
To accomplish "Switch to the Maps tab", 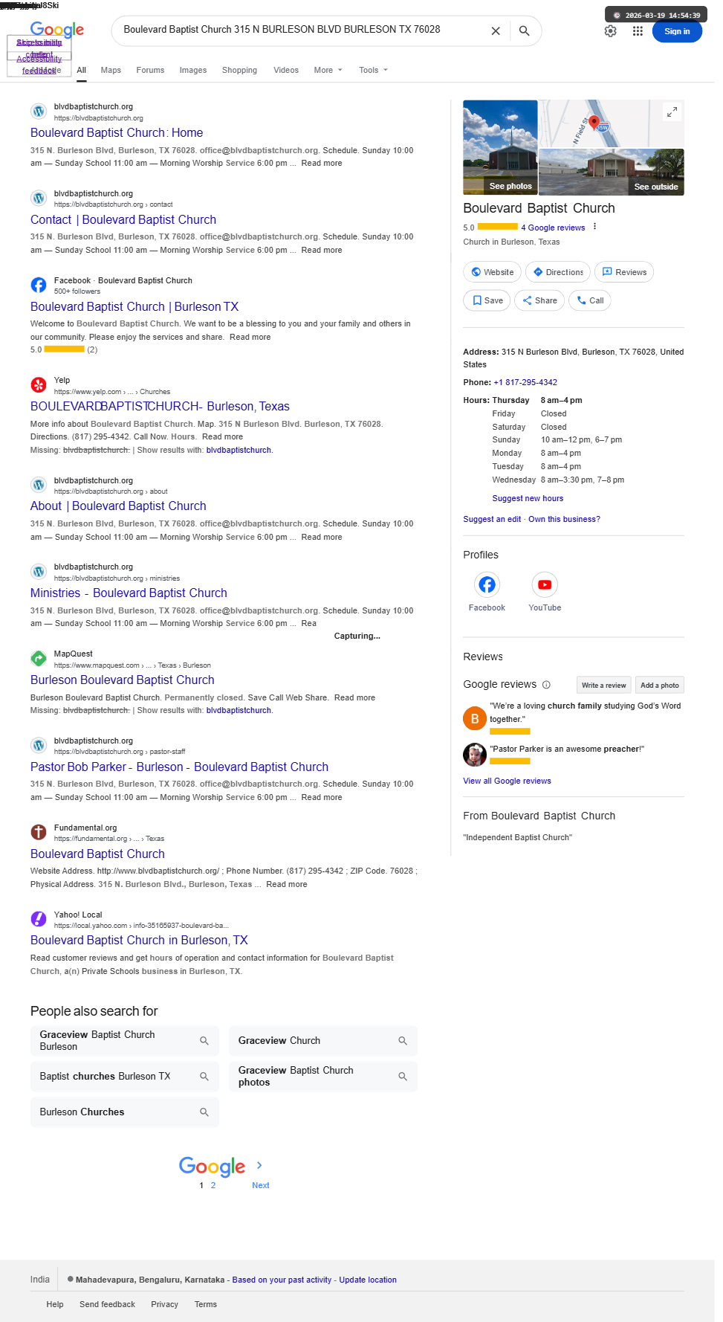I will 111,70.
